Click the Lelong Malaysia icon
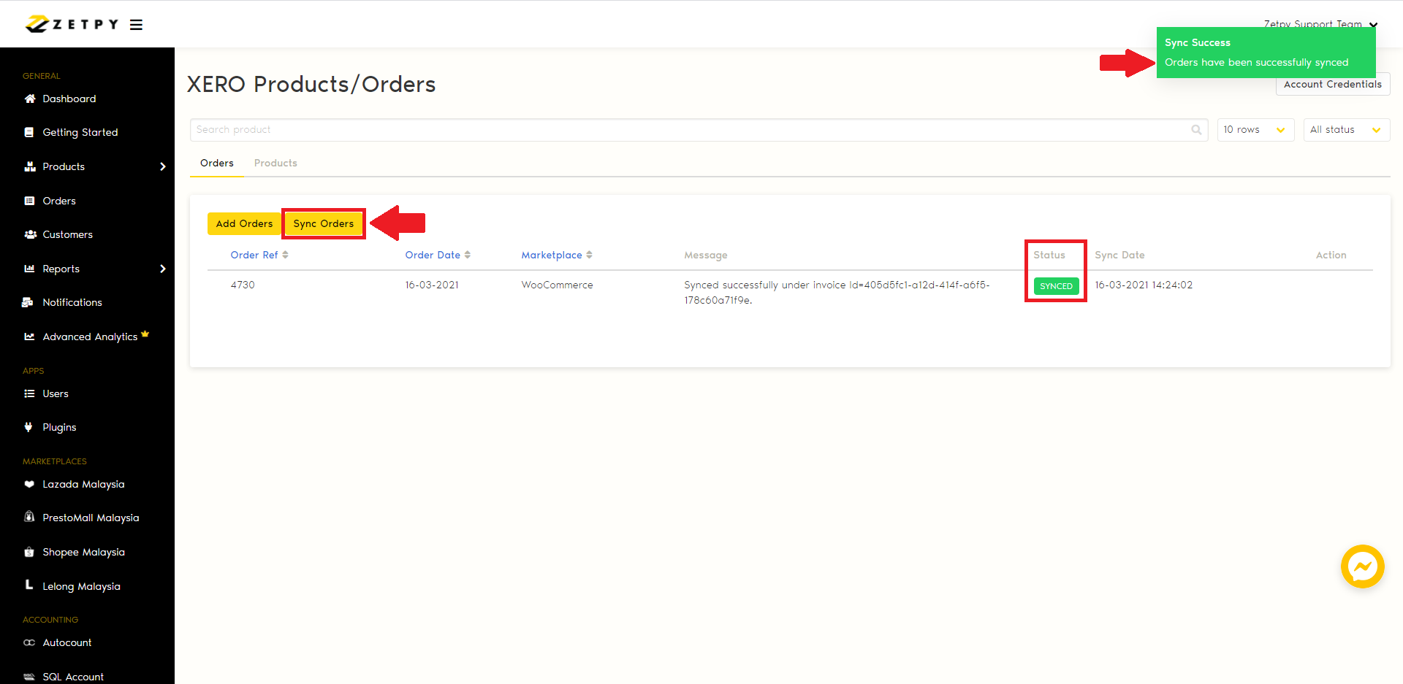The image size is (1403, 684). [29, 585]
